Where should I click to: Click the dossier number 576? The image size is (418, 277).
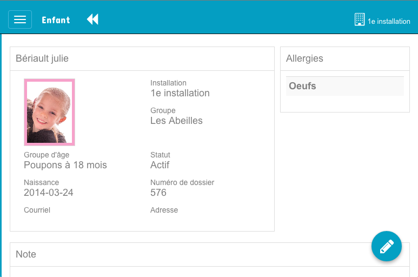(158, 193)
